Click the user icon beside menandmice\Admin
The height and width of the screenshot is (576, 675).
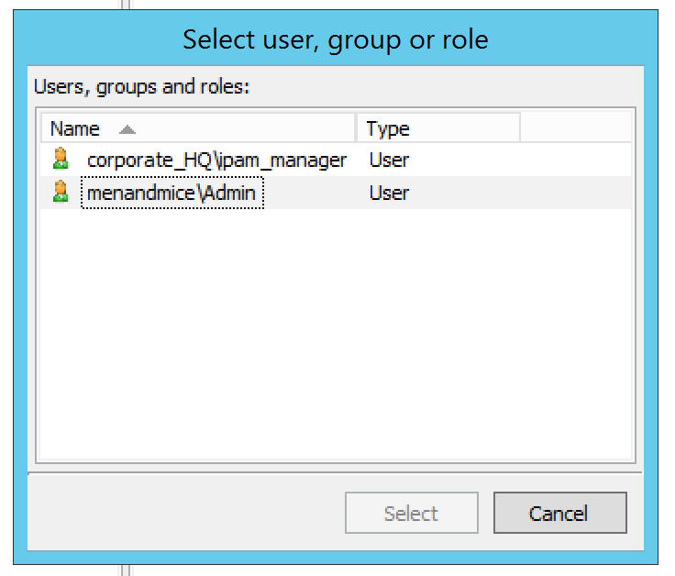click(61, 193)
